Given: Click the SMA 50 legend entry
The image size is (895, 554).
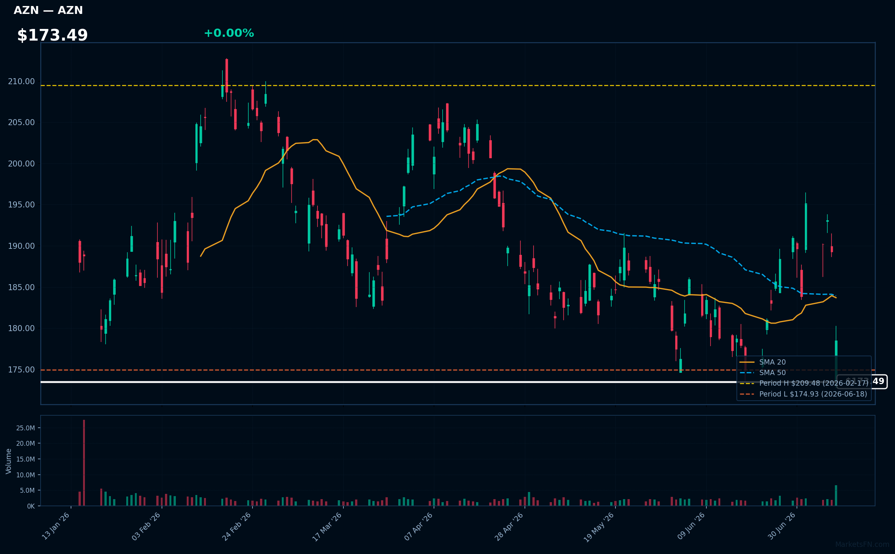Looking at the screenshot, I should tap(762, 372).
